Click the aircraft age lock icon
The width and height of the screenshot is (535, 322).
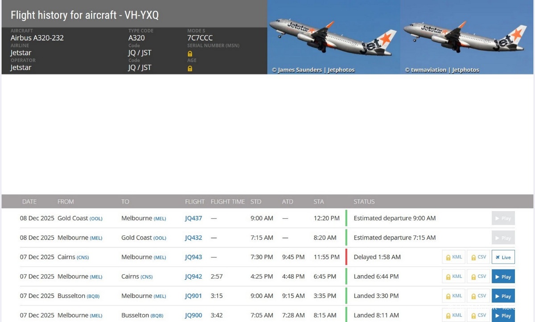(190, 69)
